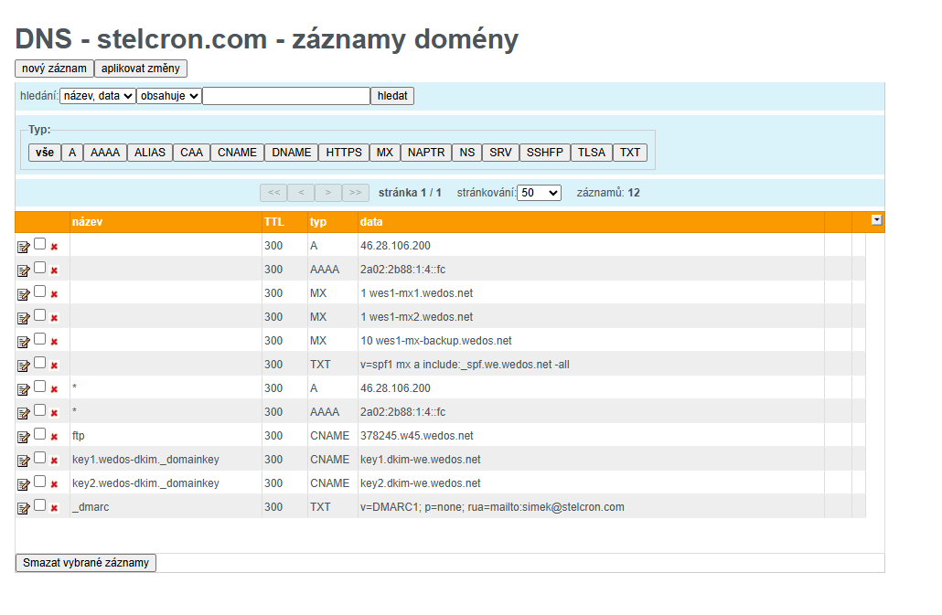The height and width of the screenshot is (615, 942).
Task: Edit the root A record 46.28.106.200
Action: 24,246
